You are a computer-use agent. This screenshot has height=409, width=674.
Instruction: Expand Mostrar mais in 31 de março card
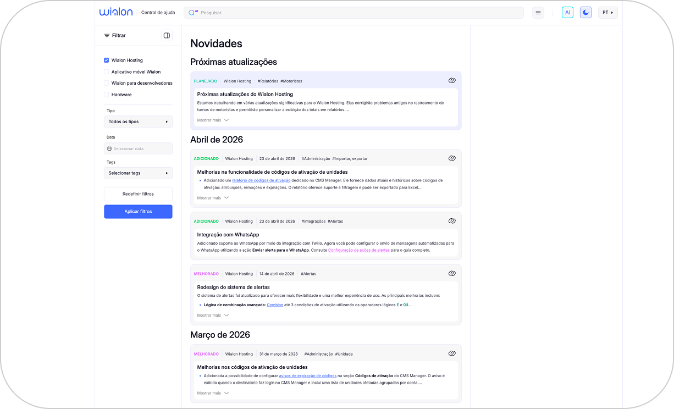click(x=213, y=394)
